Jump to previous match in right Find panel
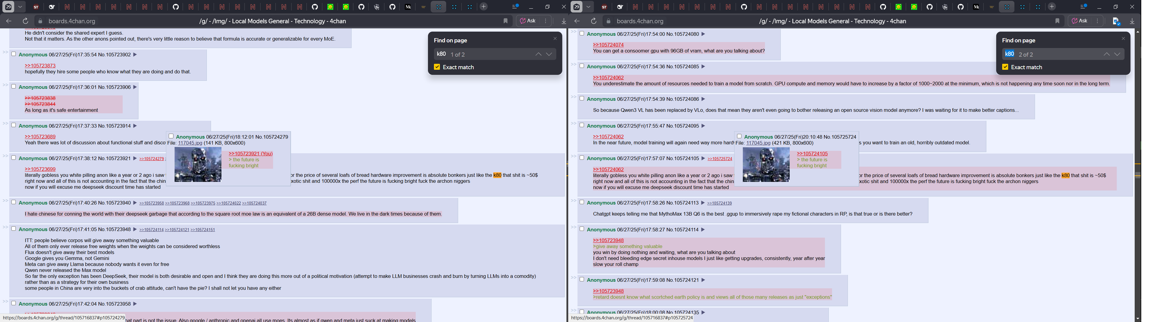Image resolution: width=1149 pixels, height=322 pixels. click(1107, 54)
